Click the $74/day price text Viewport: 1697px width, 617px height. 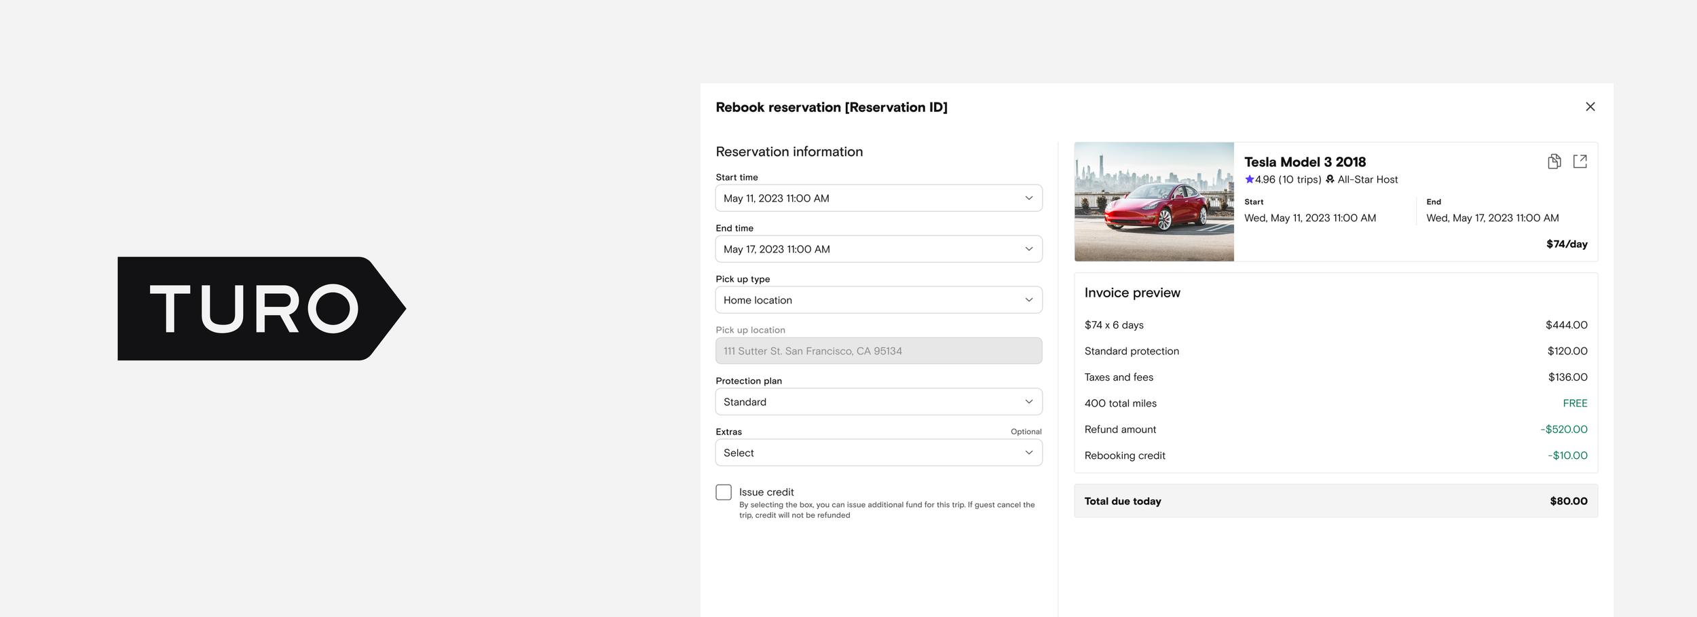[x=1567, y=244]
